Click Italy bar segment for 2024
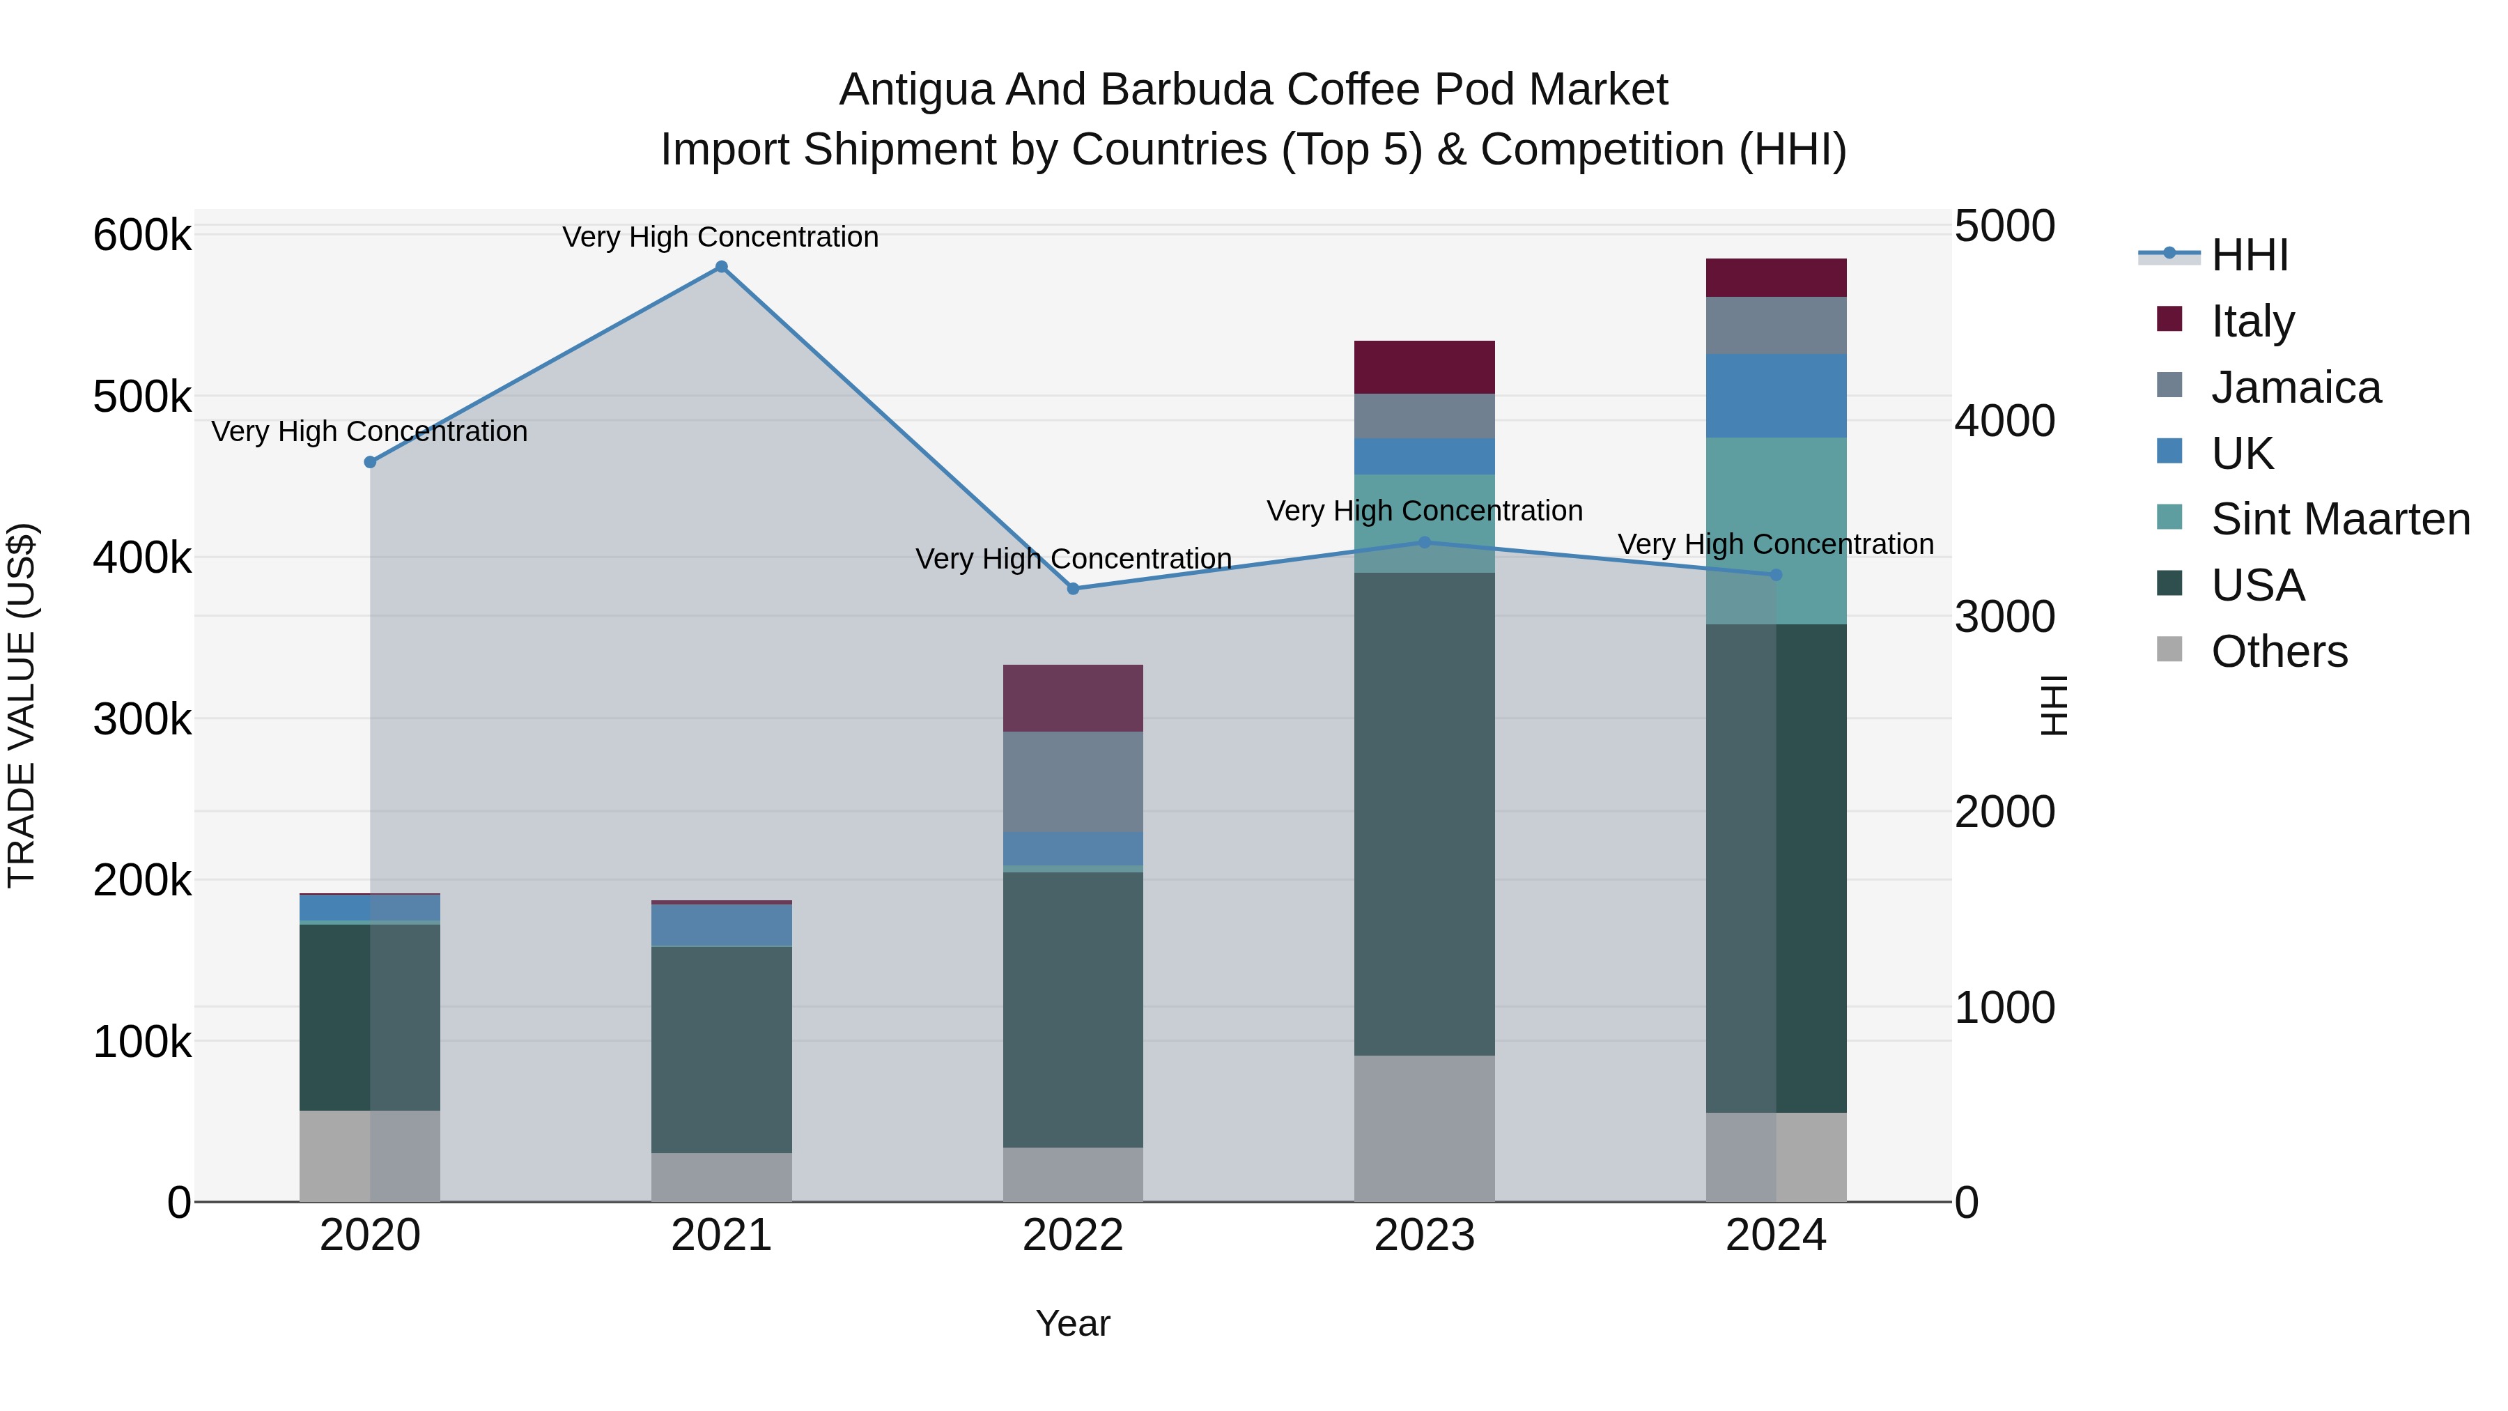The height and width of the screenshot is (1411, 2508). 1776,277
